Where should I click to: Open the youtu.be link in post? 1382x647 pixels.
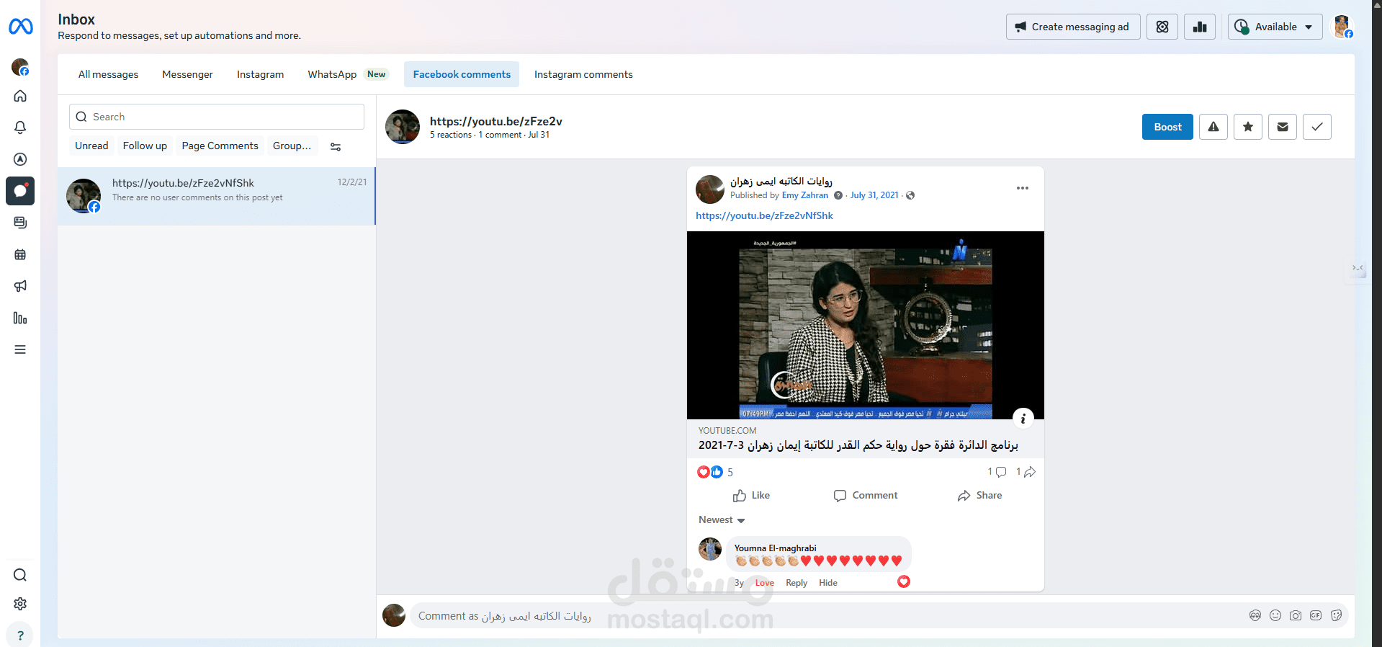click(x=764, y=215)
